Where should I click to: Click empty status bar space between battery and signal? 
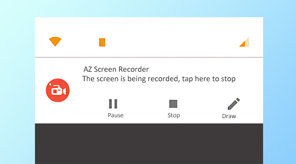[173, 42]
